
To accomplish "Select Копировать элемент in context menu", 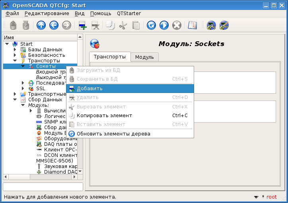I will pos(104,116).
